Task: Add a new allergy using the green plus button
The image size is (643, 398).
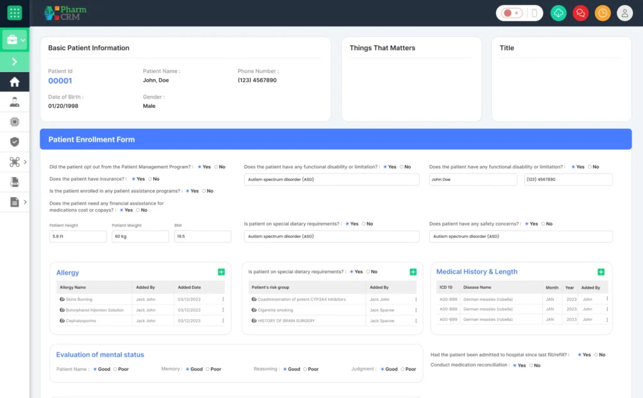Action: (221, 272)
